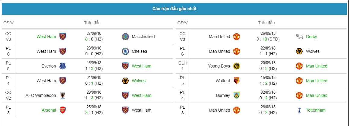The width and height of the screenshot is (349, 126).
Task: Click the Watford club crest
Action: point(237,81)
